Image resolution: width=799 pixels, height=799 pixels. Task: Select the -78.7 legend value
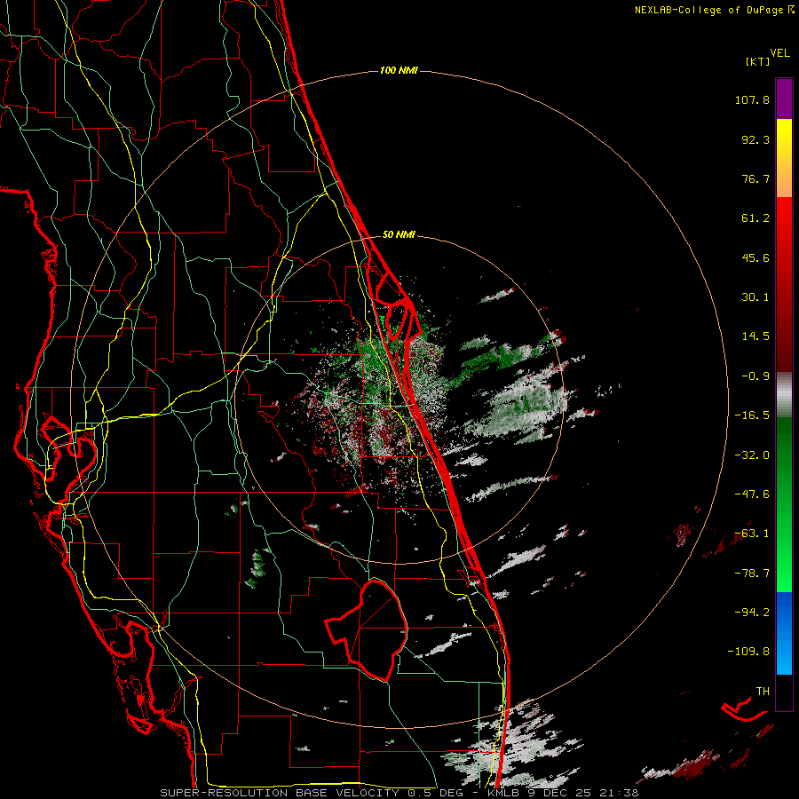click(752, 574)
